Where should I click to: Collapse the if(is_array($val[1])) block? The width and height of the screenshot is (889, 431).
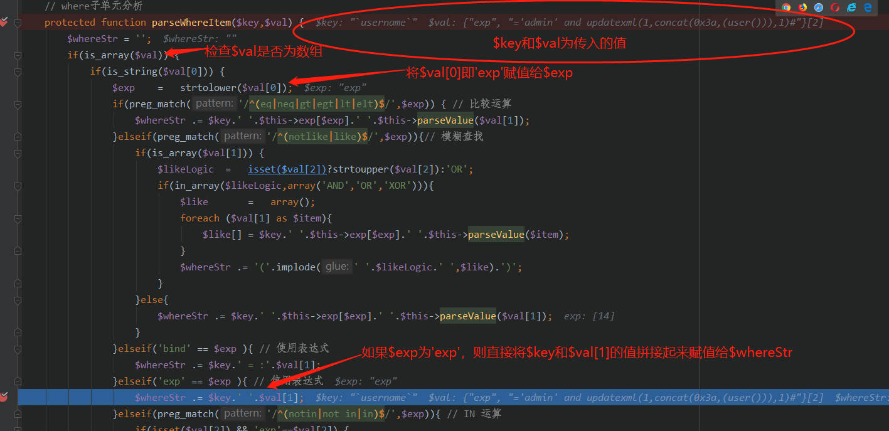[18, 153]
